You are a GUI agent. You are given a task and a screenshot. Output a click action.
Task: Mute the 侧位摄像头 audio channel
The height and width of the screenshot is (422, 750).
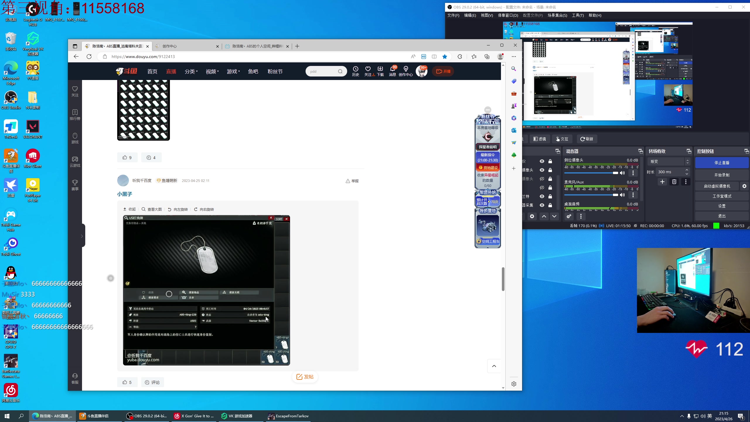click(623, 173)
